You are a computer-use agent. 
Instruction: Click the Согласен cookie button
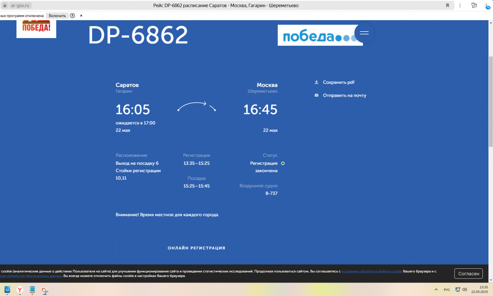coord(468,274)
